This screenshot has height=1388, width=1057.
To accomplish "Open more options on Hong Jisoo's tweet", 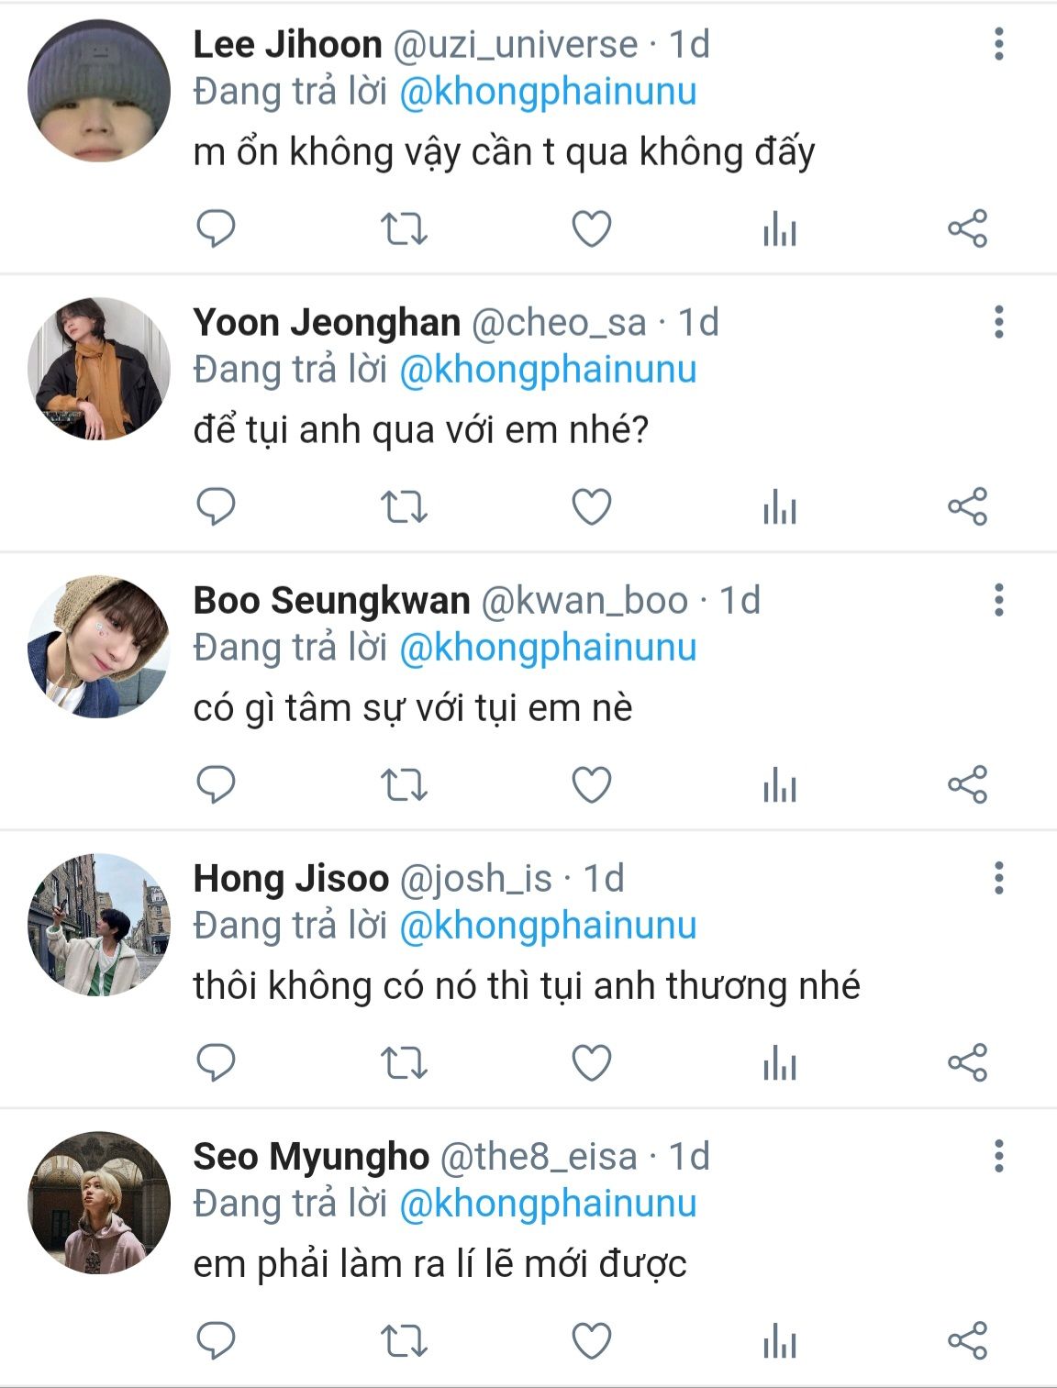I will [x=999, y=878].
